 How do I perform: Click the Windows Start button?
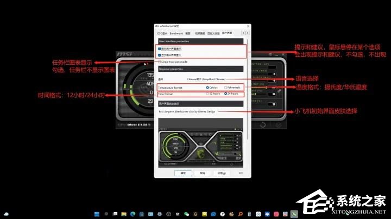(97, 214)
